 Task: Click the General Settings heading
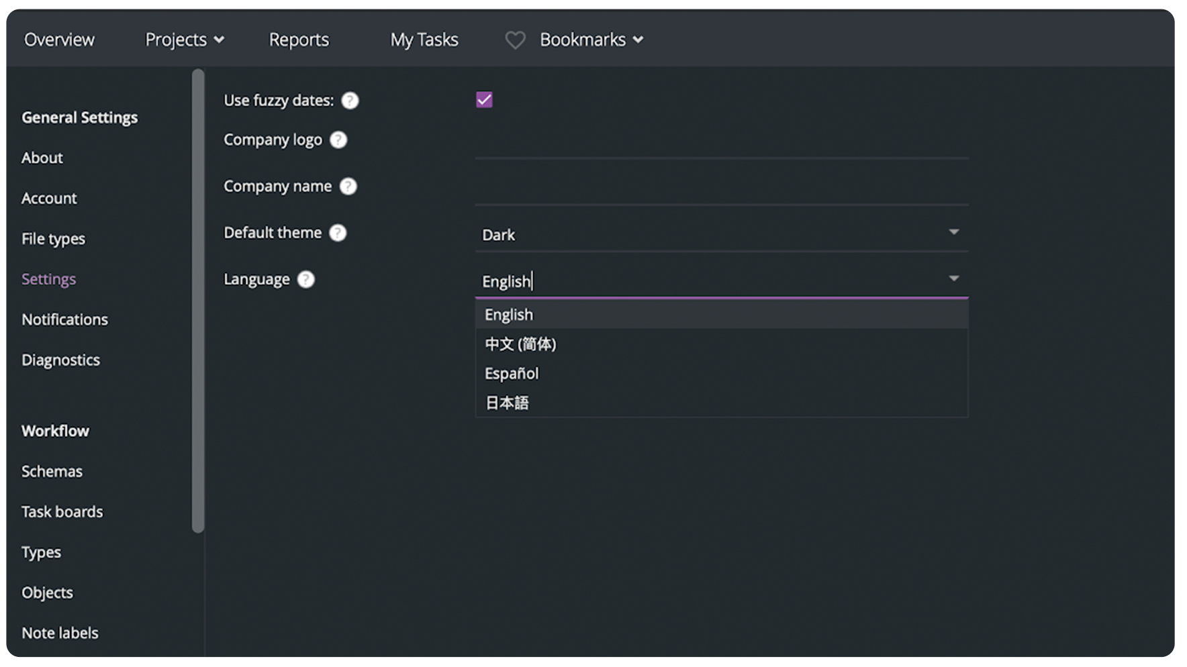click(x=79, y=117)
